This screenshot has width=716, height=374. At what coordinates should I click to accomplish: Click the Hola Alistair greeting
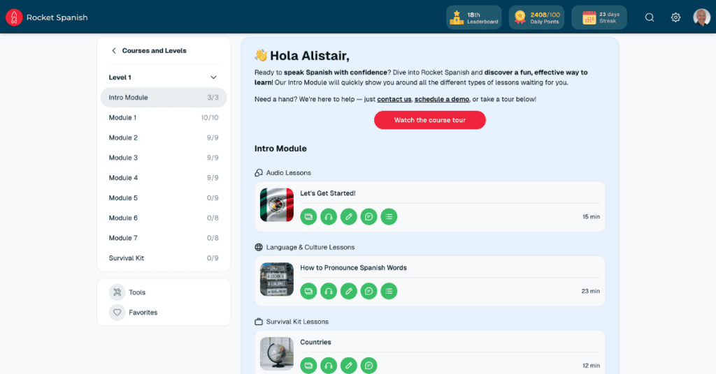click(310, 56)
